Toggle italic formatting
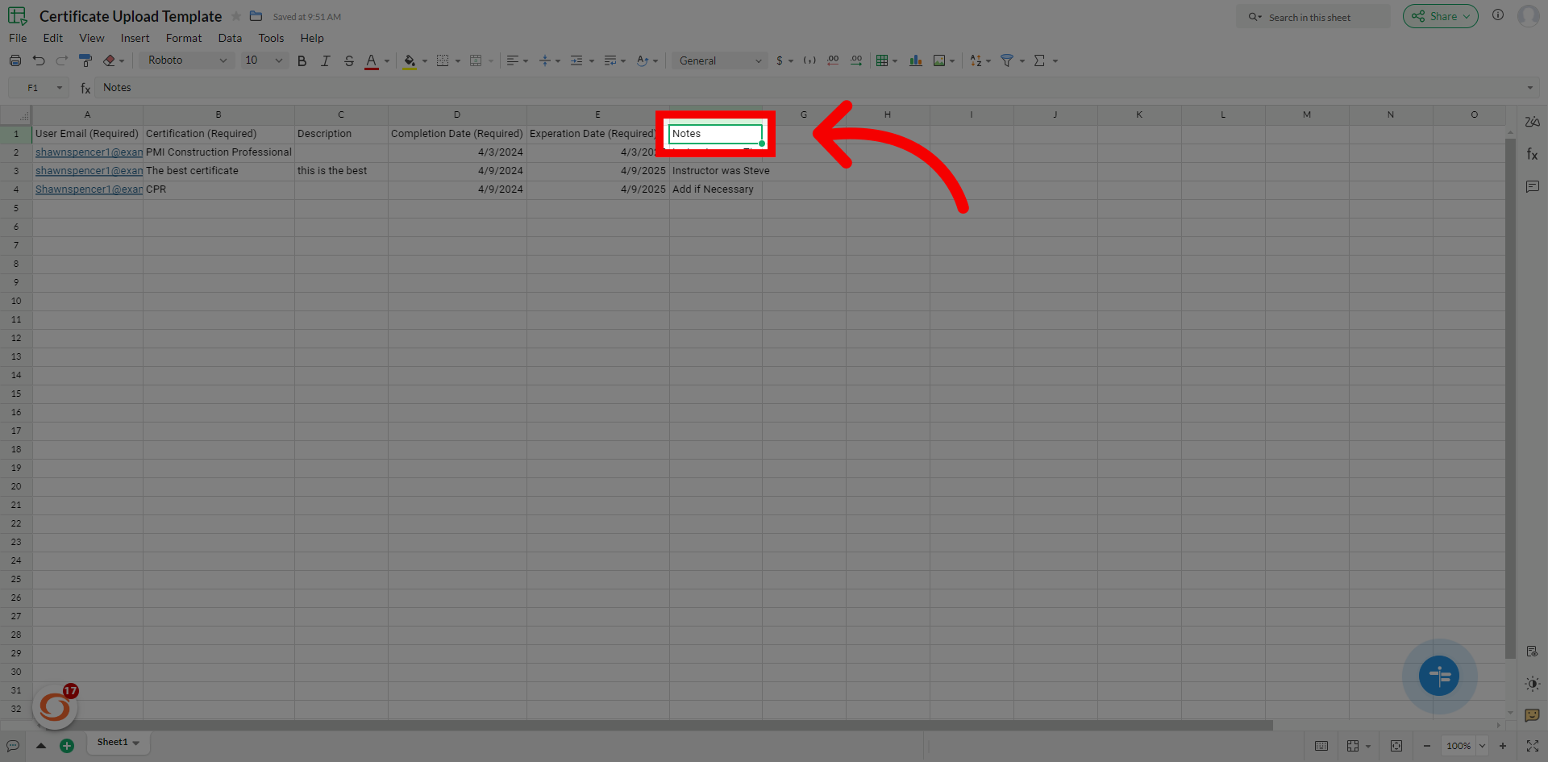 (326, 60)
